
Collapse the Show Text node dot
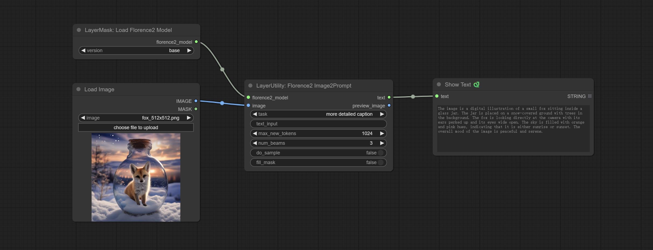(439, 84)
